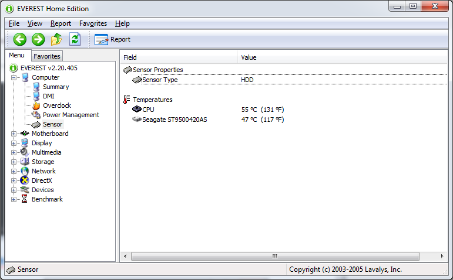453x280 pixels.
Task: Open the Report menu
Action: click(x=61, y=23)
